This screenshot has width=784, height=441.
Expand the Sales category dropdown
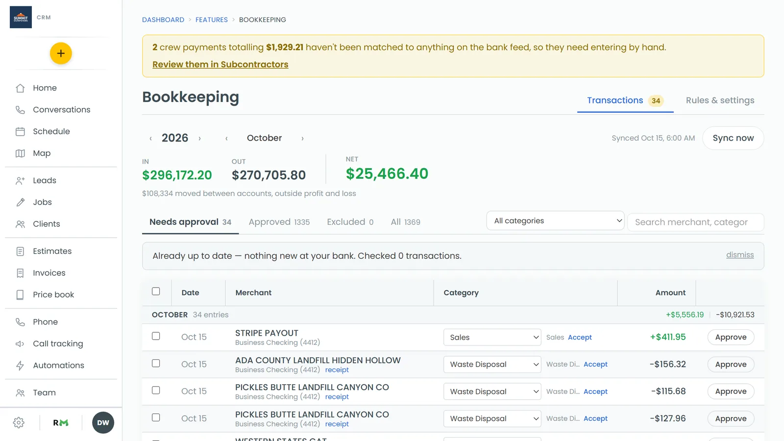coord(492,337)
